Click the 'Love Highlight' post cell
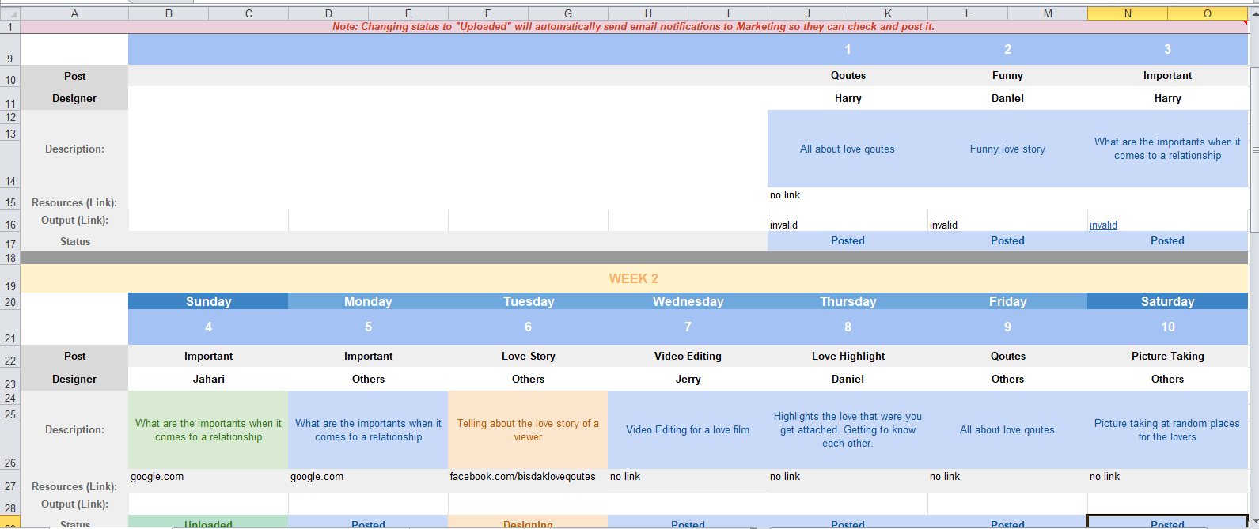The height and width of the screenshot is (529, 1259). tap(848, 357)
